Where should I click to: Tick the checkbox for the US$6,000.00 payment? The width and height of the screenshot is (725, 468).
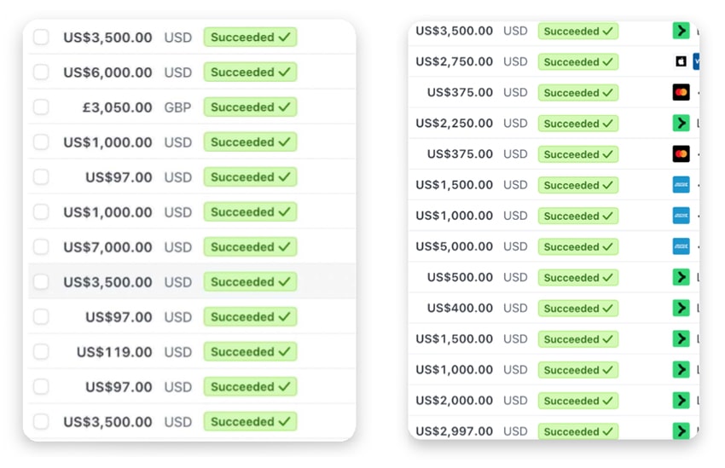pyautogui.click(x=41, y=72)
